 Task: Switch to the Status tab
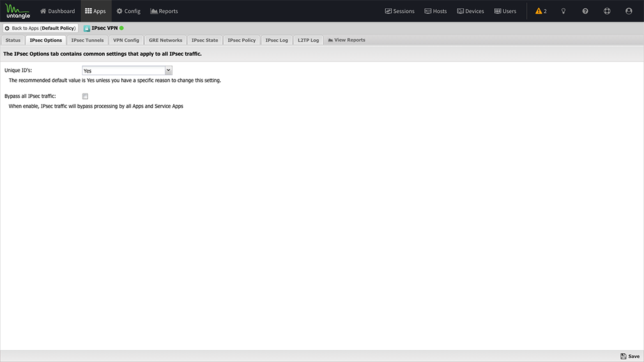point(13,40)
